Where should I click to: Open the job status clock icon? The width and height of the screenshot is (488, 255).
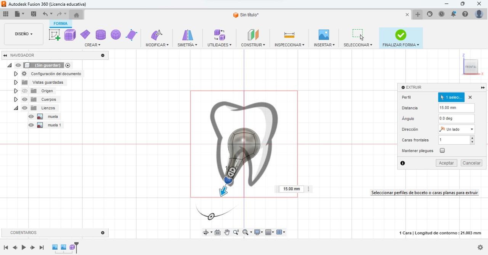(x=441, y=14)
